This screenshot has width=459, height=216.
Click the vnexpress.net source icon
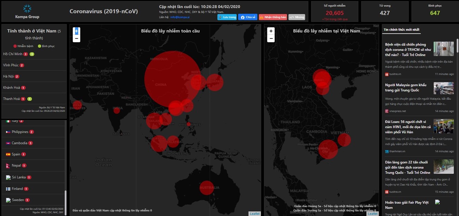387,111
